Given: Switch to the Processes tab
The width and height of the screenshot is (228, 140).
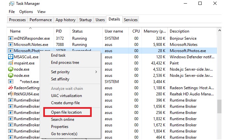Looking at the screenshot, I should coord(17,20).
